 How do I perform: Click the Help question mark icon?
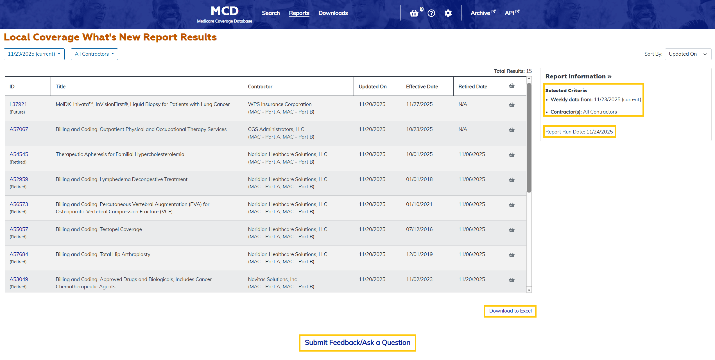pos(431,13)
